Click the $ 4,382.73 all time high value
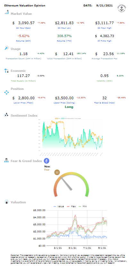The width and height of the screenshot is (135, 271). click(105, 36)
